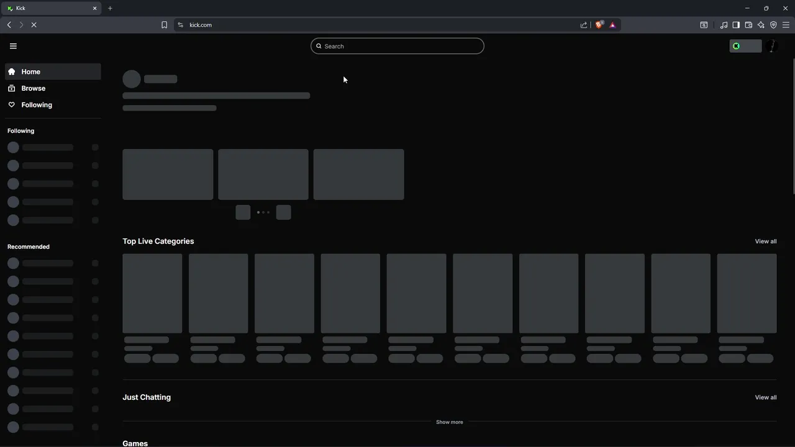Open Browse in sidebar
The height and width of the screenshot is (447, 795).
coord(53,88)
